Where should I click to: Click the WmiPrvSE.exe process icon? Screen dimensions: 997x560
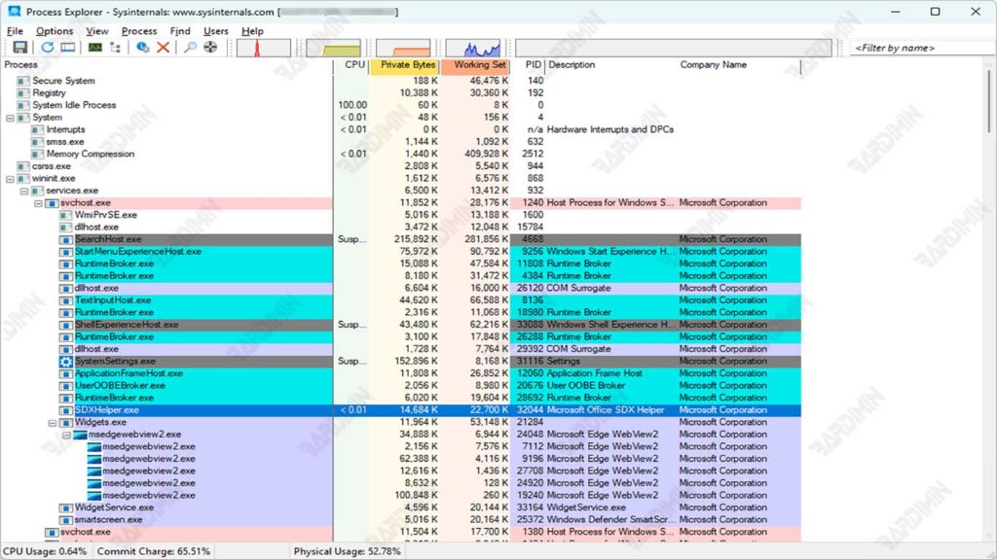tap(66, 215)
